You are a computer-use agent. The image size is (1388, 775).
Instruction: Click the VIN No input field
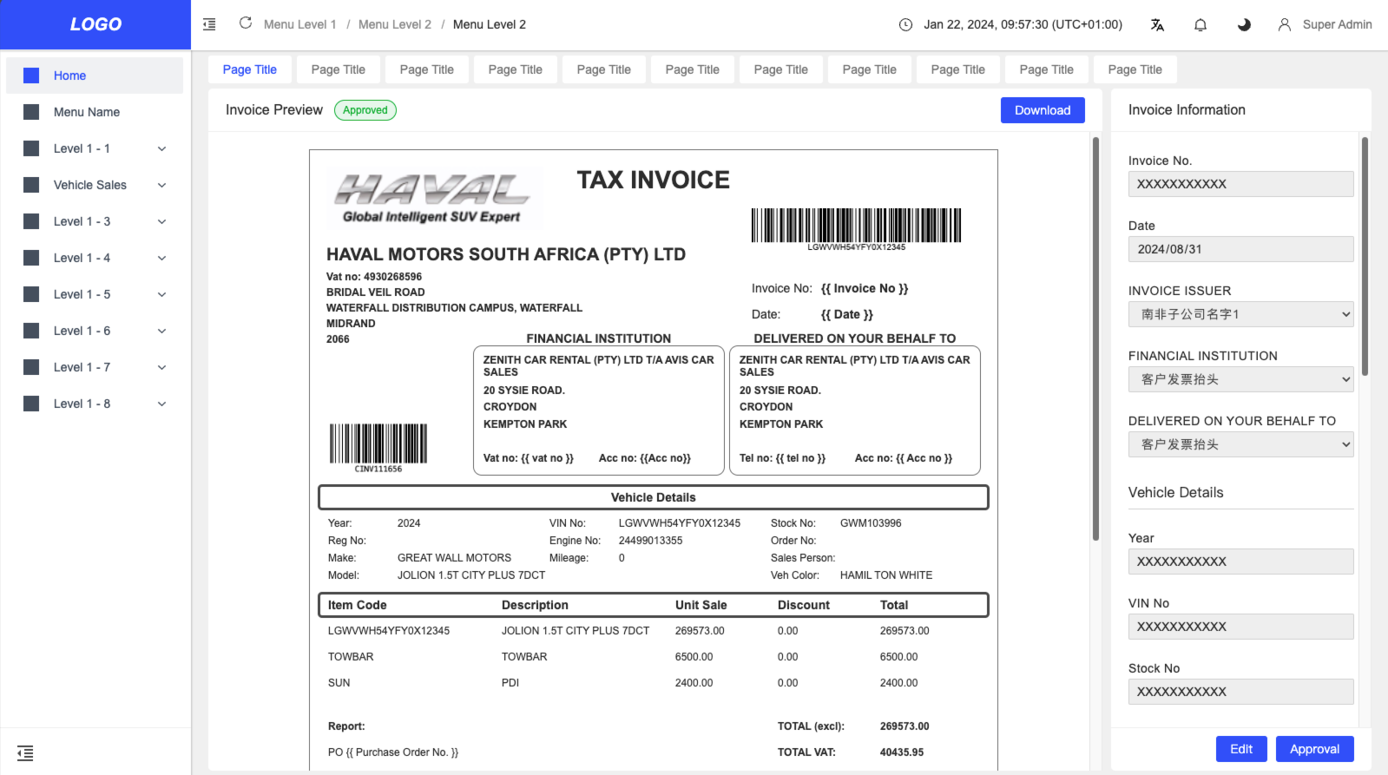[x=1240, y=627]
